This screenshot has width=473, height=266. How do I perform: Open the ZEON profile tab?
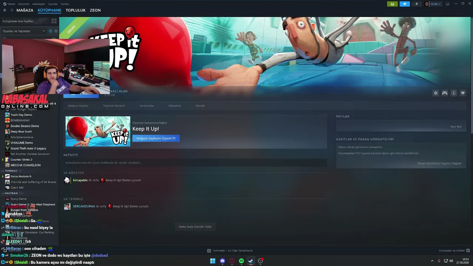pos(95,10)
